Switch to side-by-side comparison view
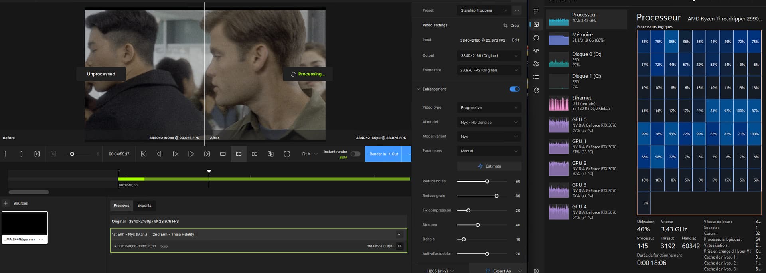The height and width of the screenshot is (273, 766). point(255,154)
